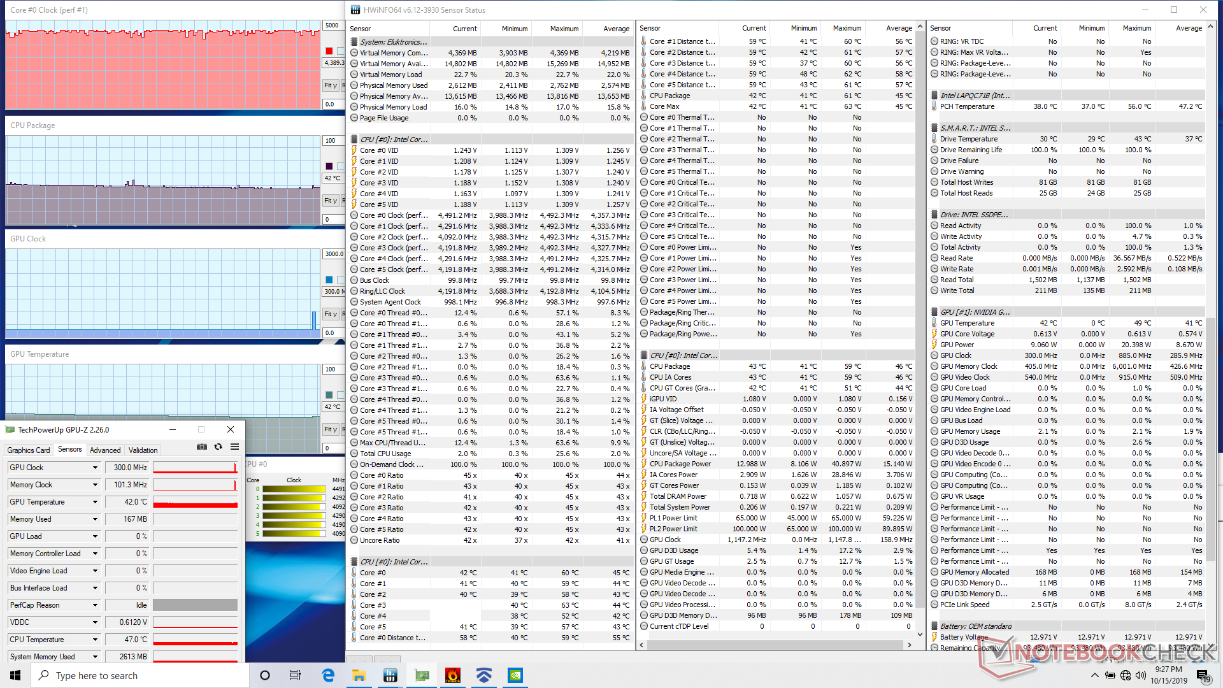The height and width of the screenshot is (688, 1223).
Task: Open Memory Controller Load dropdown
Action: (95, 554)
